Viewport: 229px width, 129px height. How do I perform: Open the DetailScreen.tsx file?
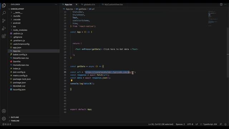click(x=21, y=58)
